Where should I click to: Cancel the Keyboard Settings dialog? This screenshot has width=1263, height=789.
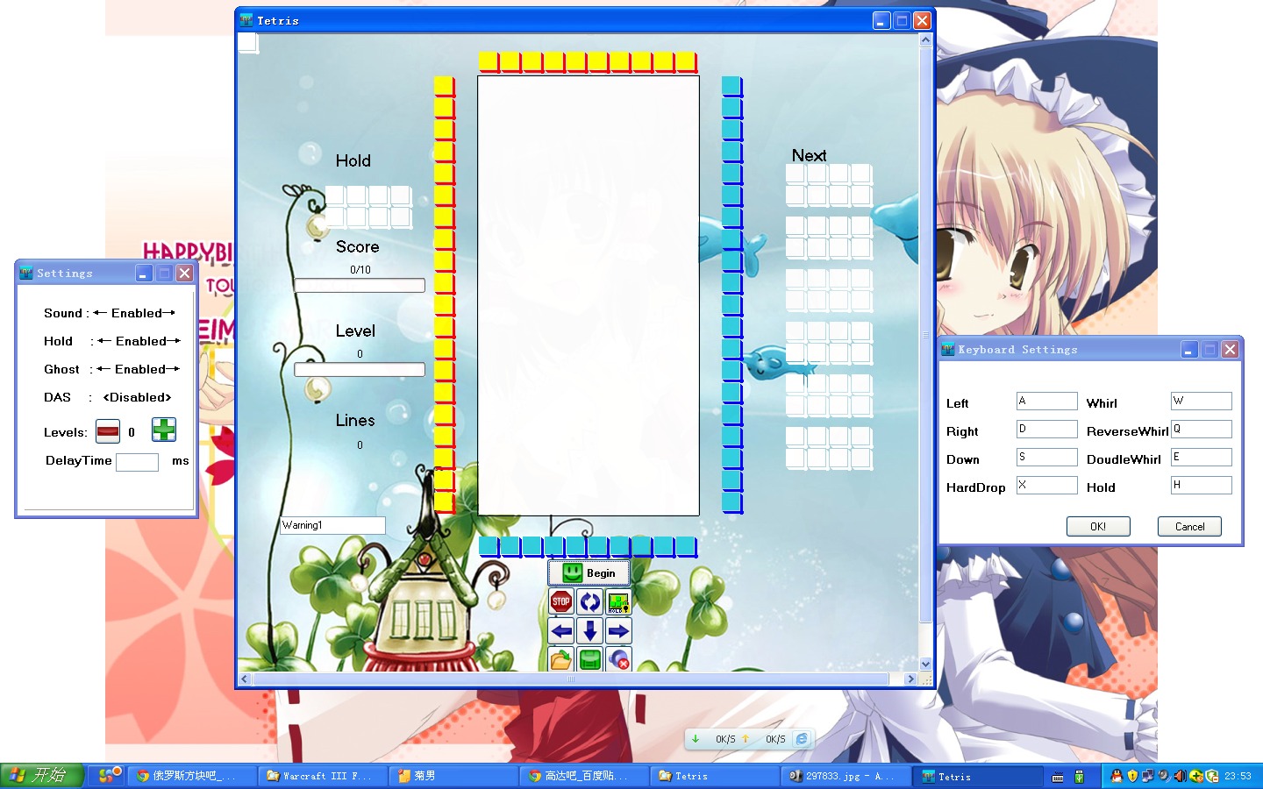coord(1189,527)
